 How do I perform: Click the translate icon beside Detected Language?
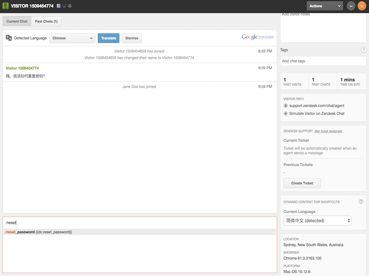point(9,38)
